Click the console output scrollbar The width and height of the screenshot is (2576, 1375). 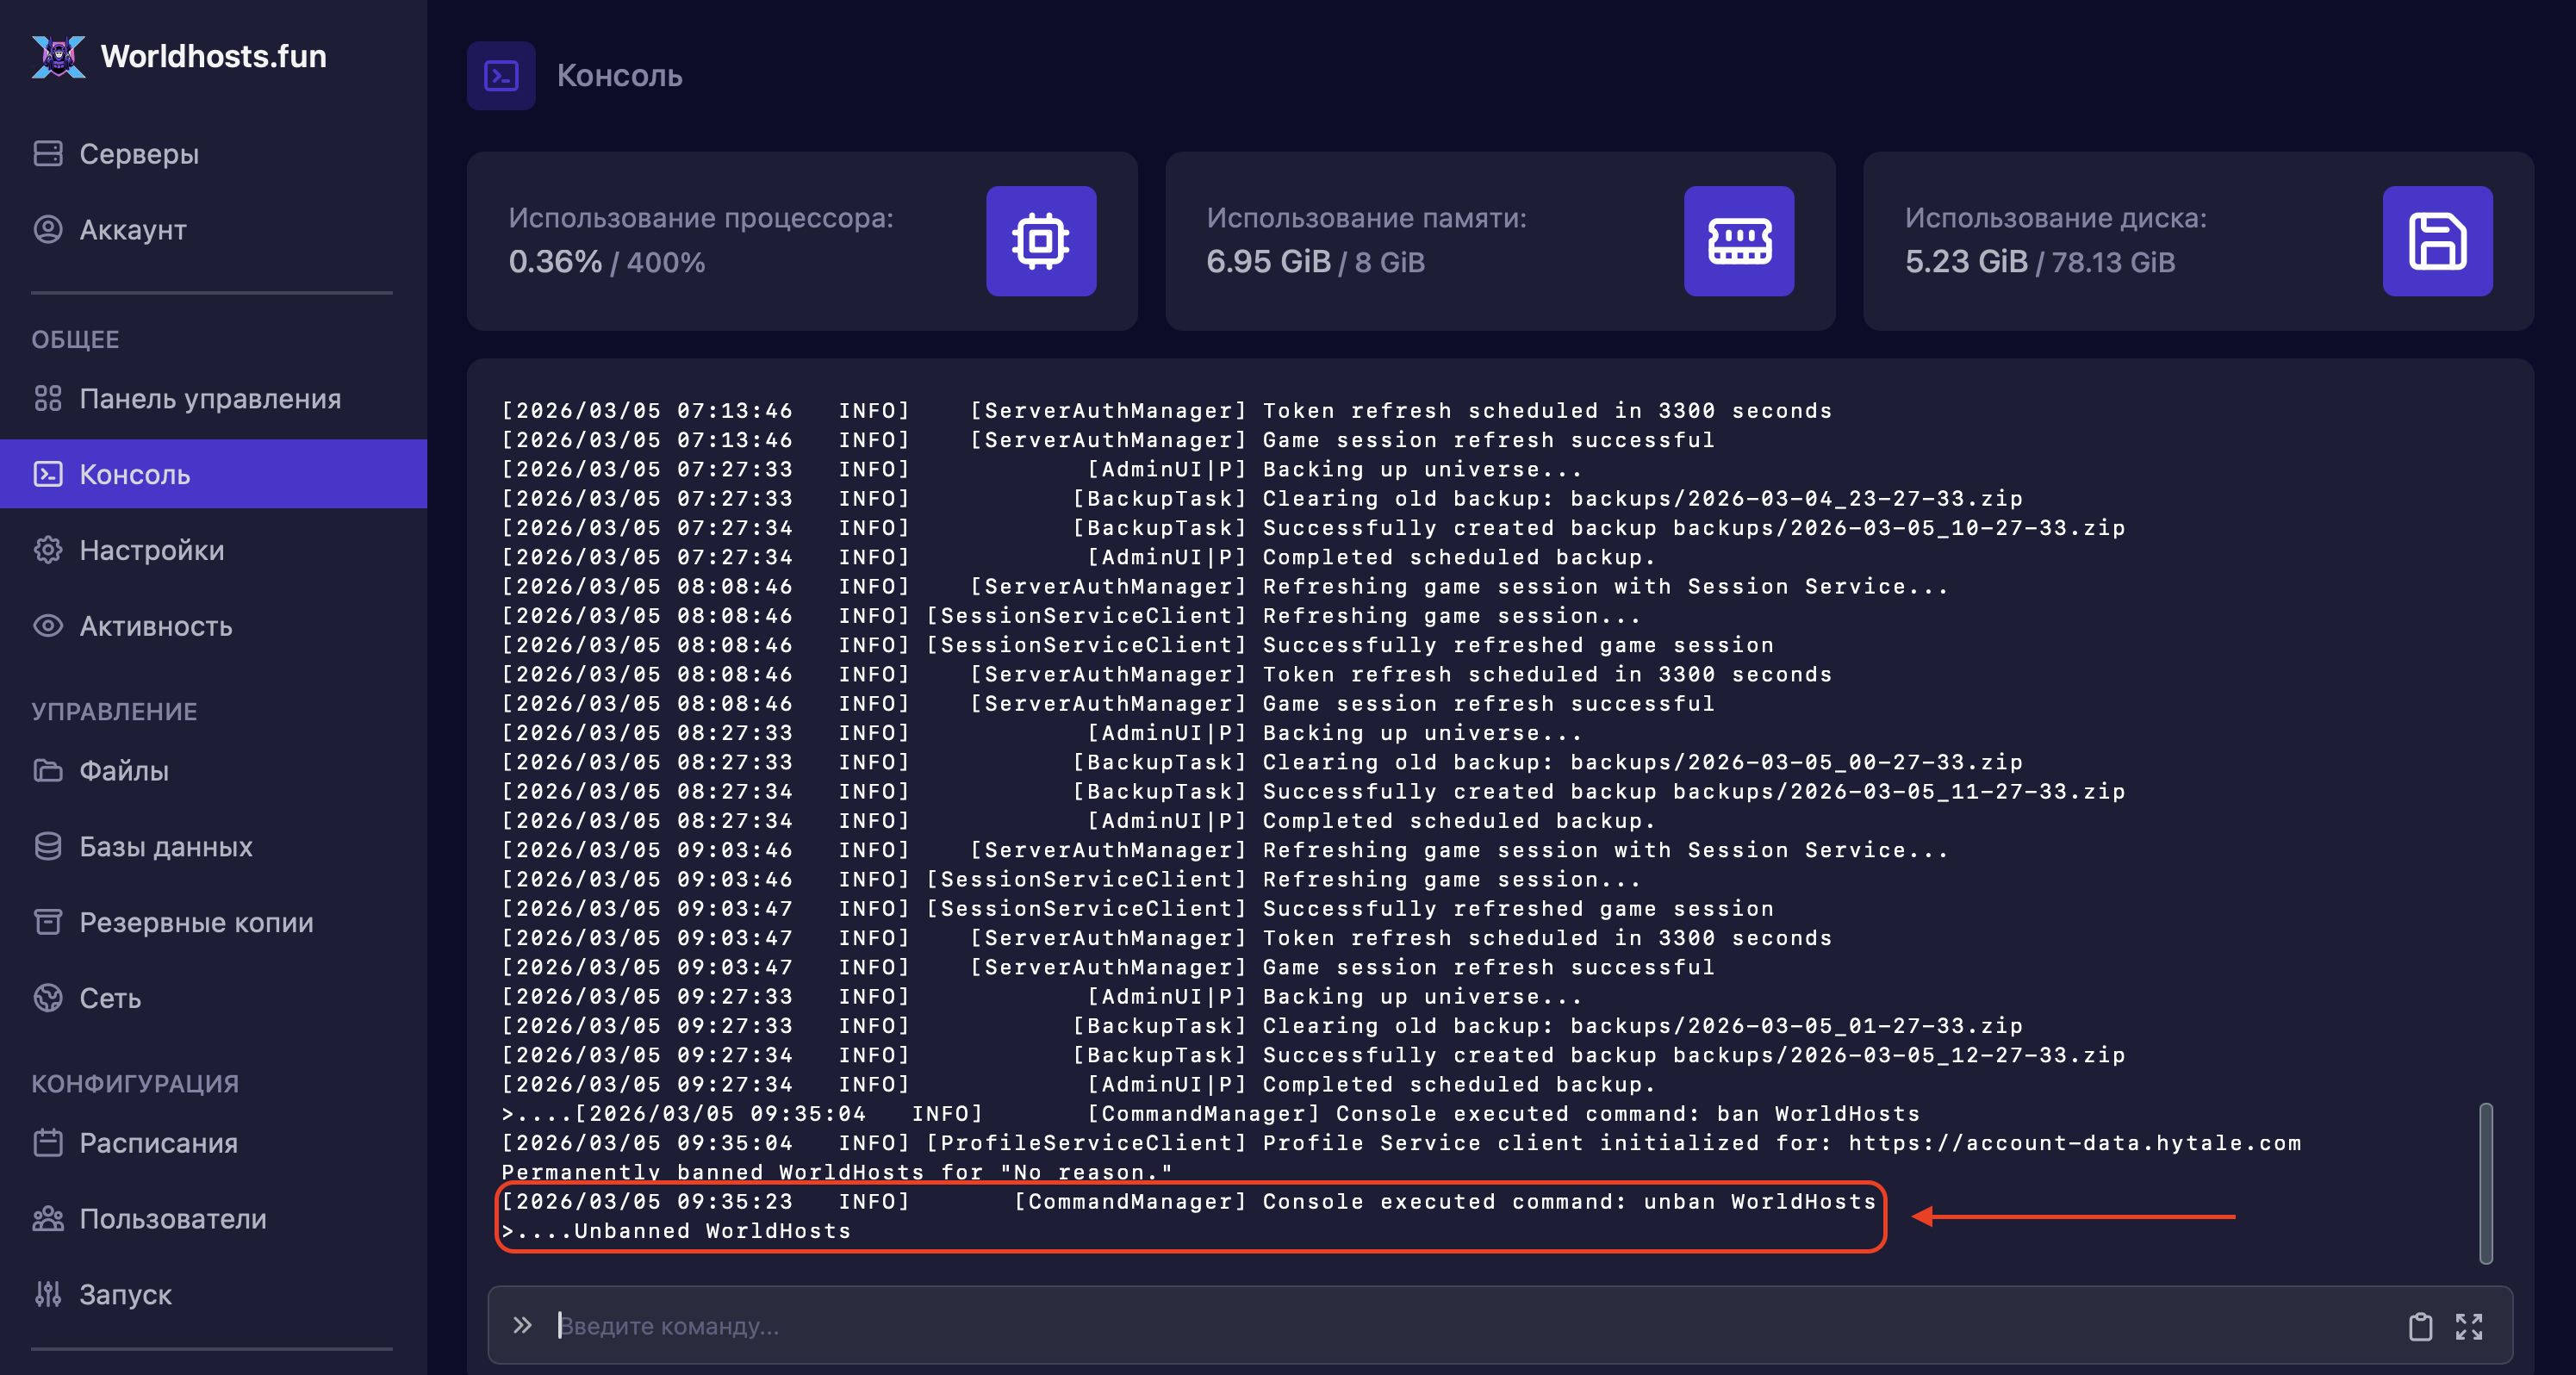coord(2485,1183)
